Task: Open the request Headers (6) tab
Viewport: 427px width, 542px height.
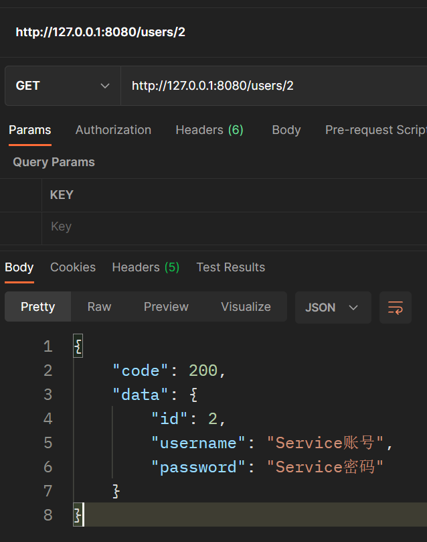Action: tap(209, 130)
